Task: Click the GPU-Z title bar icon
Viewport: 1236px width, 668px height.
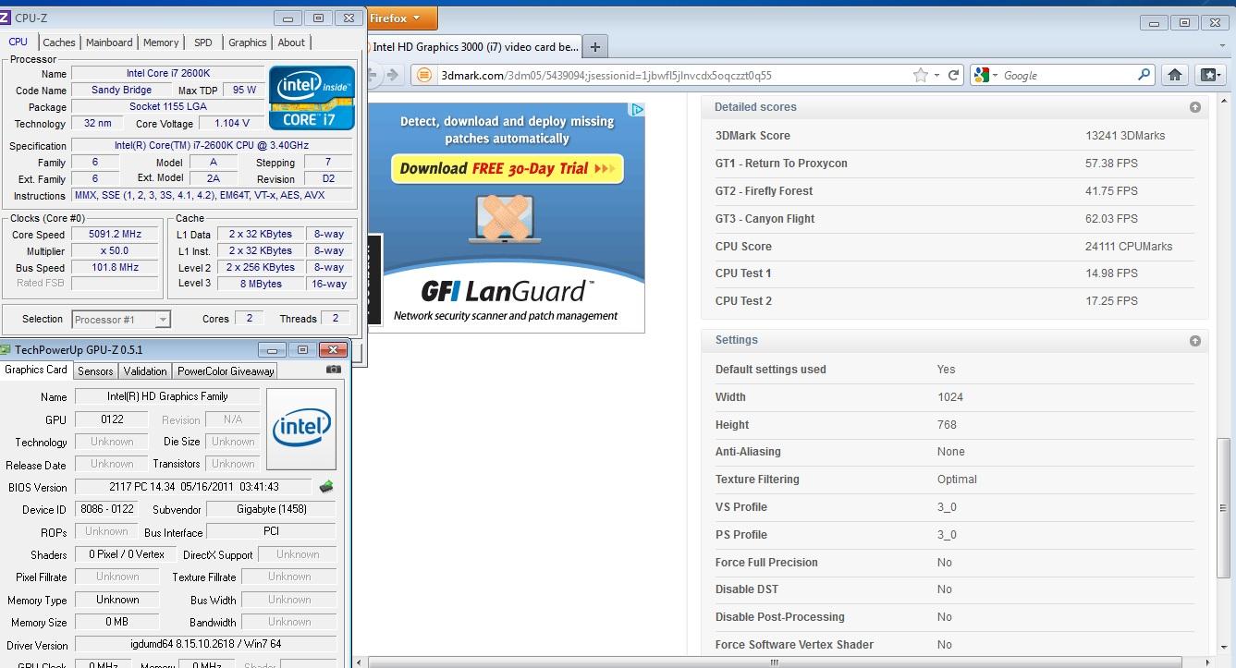Action: pyautogui.click(x=6, y=350)
